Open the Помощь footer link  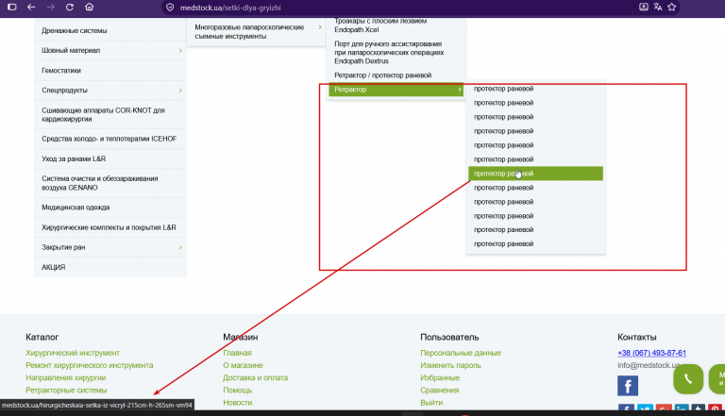238,391
